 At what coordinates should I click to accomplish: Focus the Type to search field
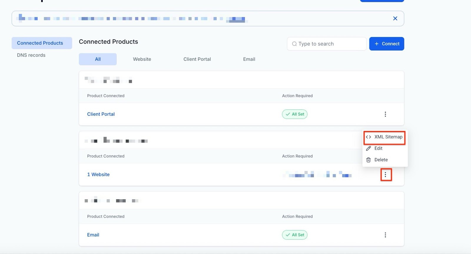[326, 44]
